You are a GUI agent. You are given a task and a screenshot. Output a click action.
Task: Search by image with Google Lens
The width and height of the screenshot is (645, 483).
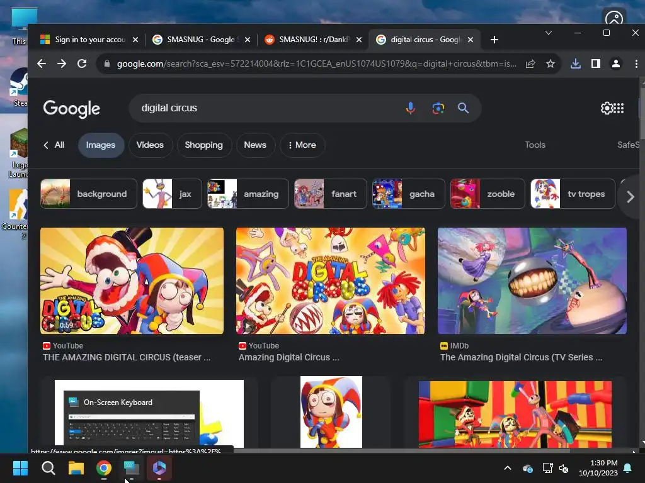coord(438,108)
